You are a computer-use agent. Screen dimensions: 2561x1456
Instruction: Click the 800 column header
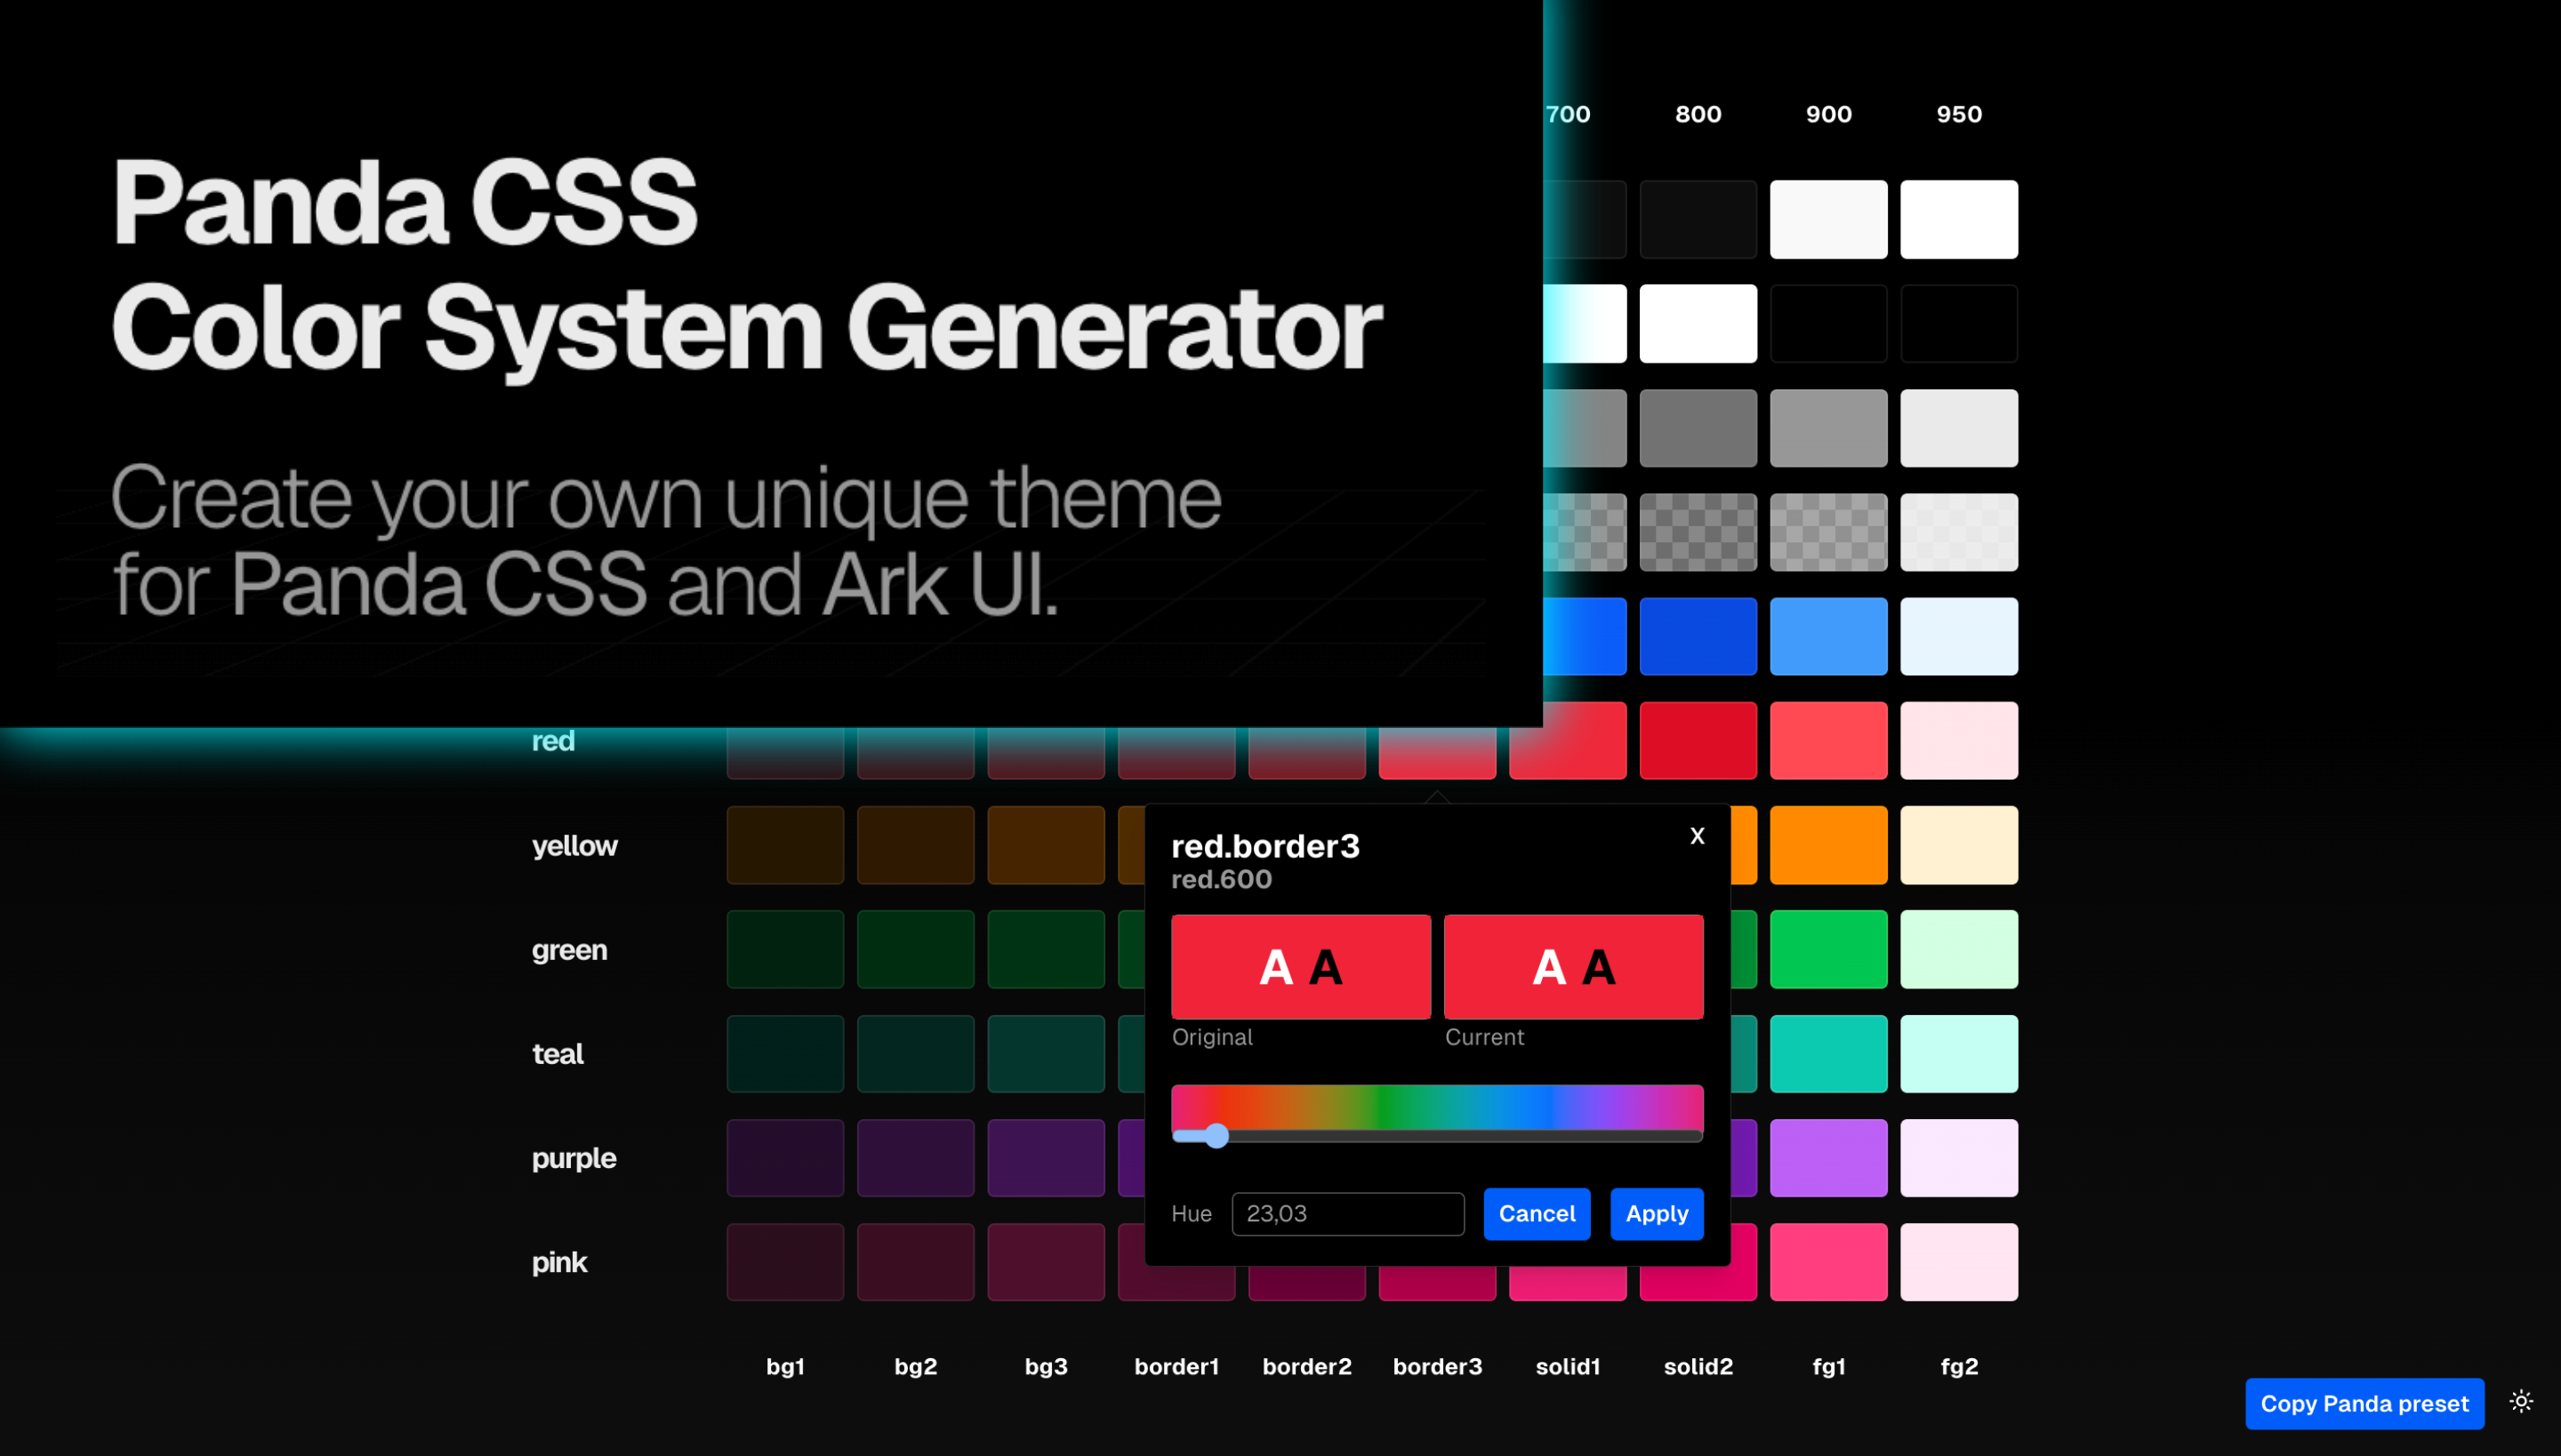tap(1698, 114)
